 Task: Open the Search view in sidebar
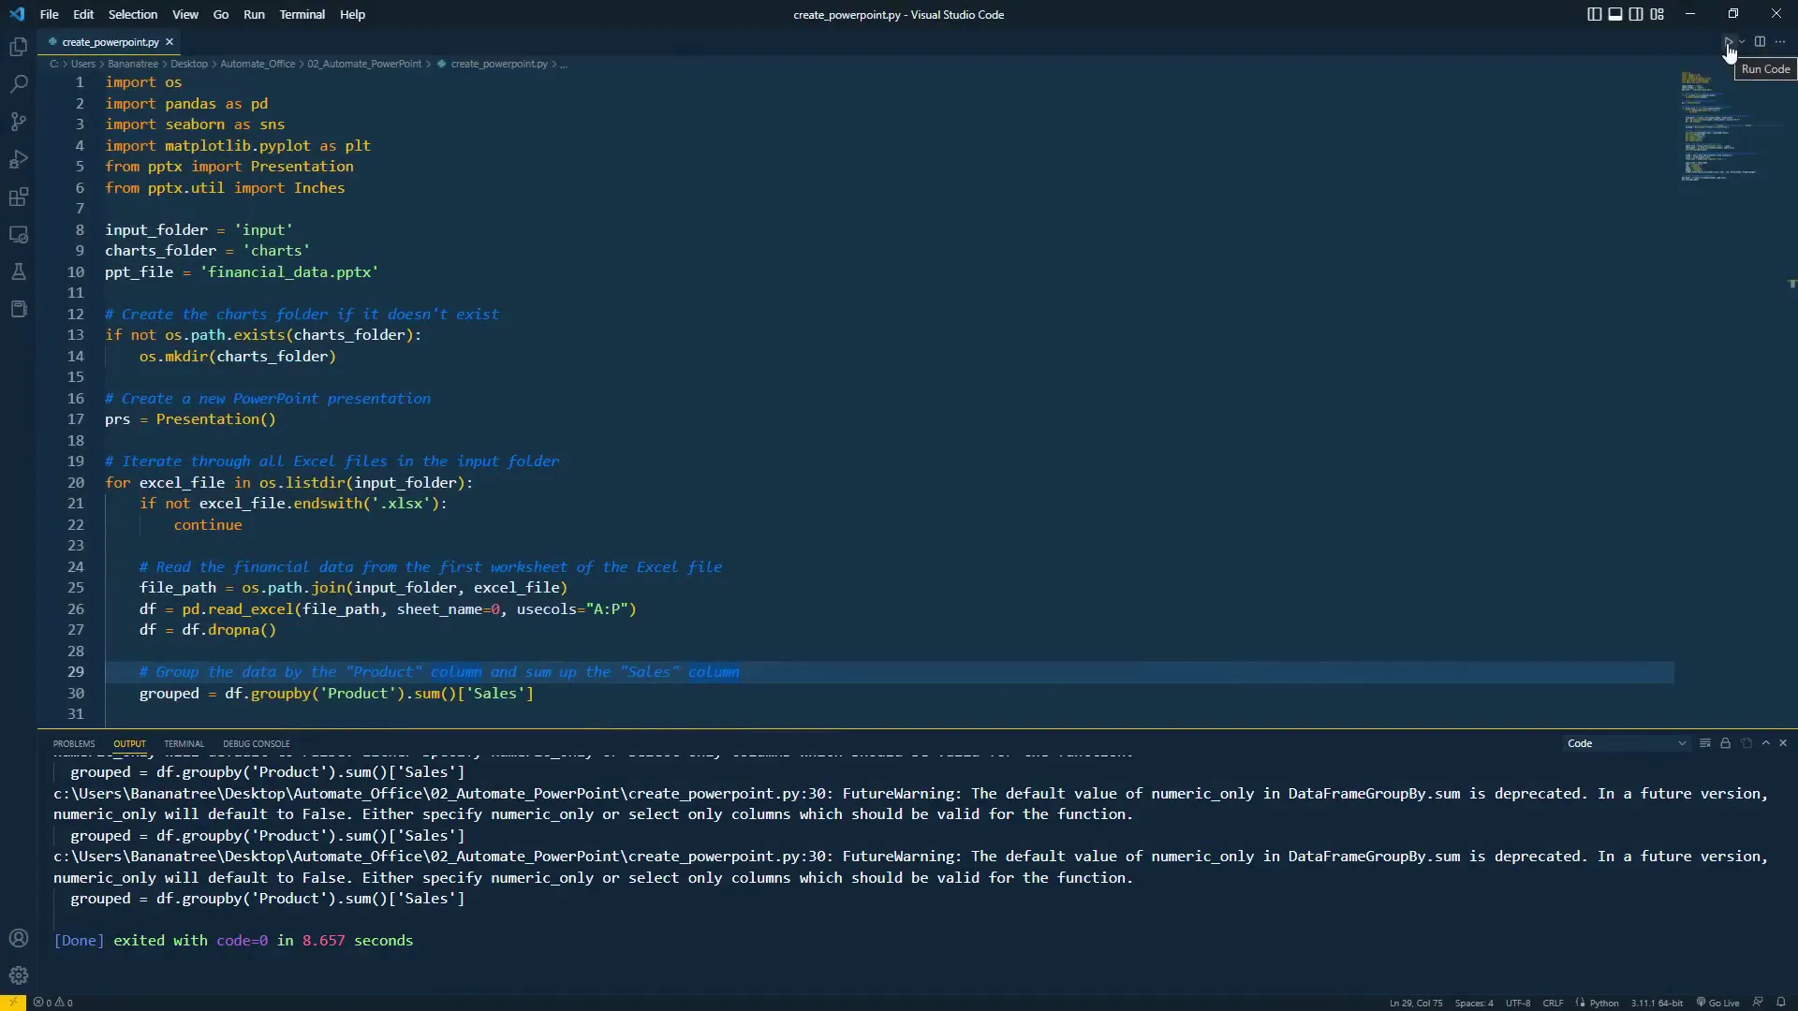(18, 84)
